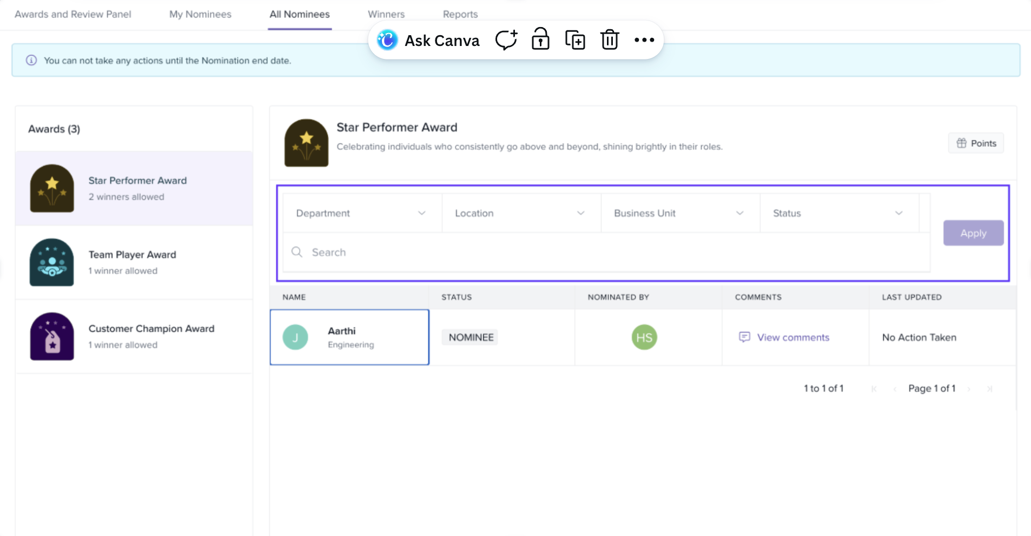This screenshot has width=1031, height=536.
Task: Open the Winners tab
Action: [x=386, y=14]
